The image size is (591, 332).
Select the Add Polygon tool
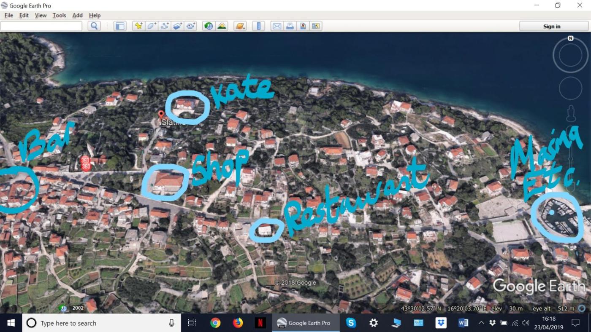tap(152, 26)
